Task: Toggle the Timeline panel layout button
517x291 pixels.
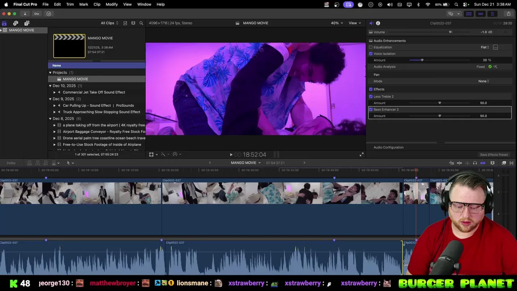Action: point(481,14)
